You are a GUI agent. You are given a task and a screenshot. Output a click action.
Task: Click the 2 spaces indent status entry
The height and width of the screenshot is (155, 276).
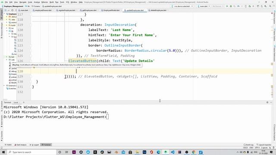(x=264, y=148)
